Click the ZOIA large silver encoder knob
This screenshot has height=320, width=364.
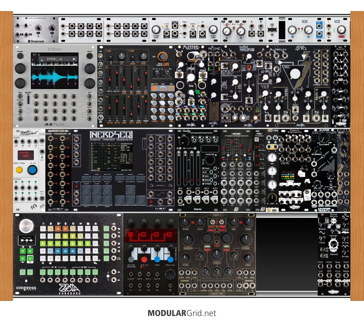coord(26,226)
